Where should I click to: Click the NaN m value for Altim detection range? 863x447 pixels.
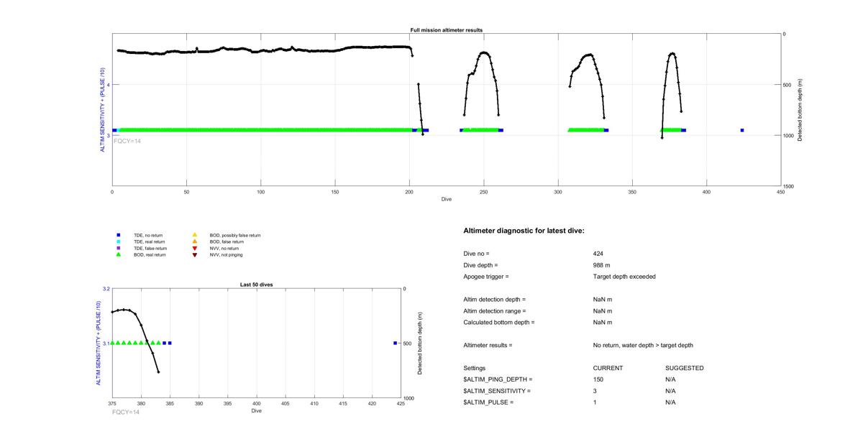[x=603, y=311]
